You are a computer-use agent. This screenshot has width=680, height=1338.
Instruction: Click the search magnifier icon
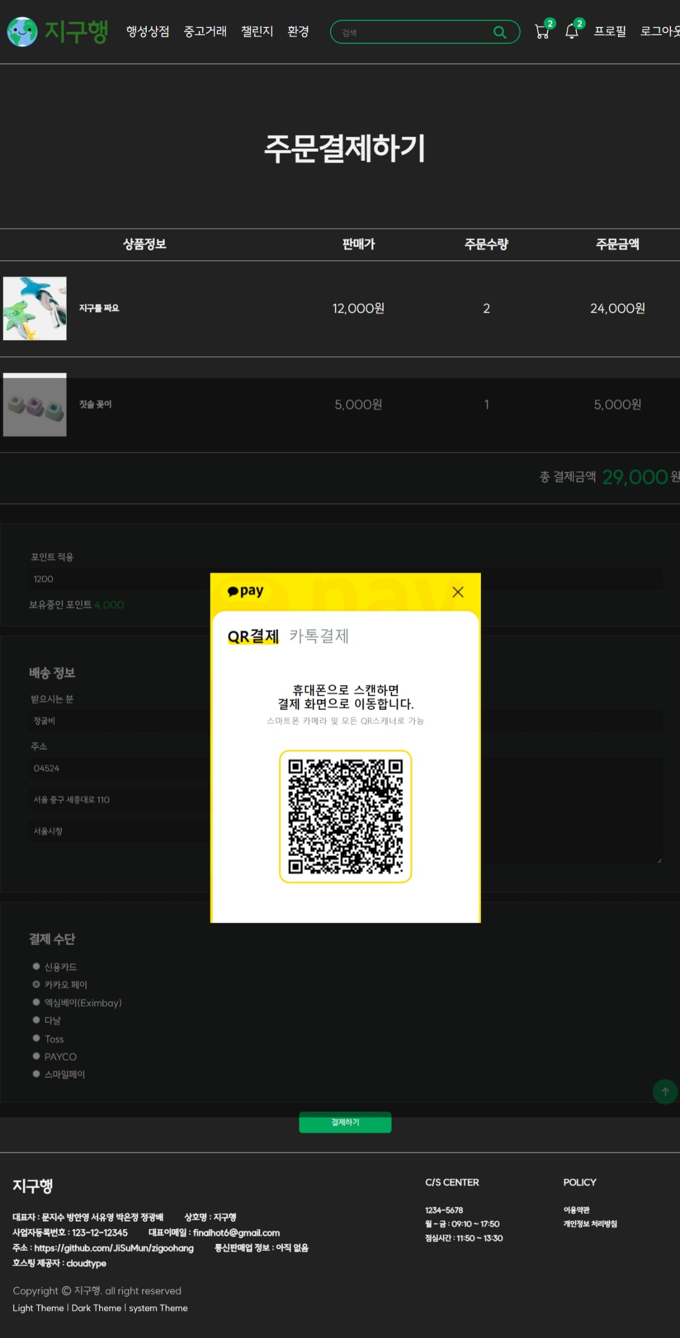[500, 32]
